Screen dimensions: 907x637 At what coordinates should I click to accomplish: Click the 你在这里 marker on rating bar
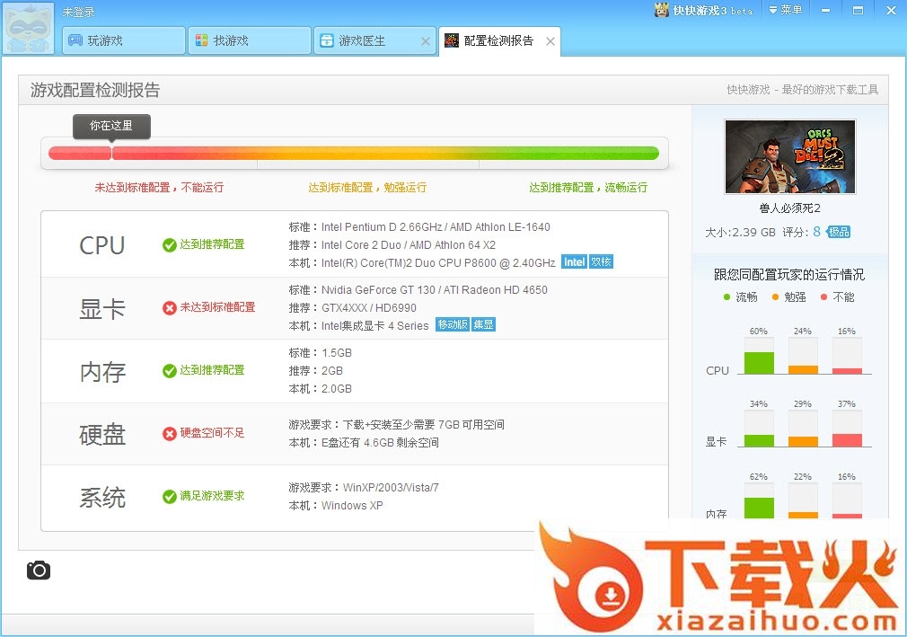click(x=111, y=127)
